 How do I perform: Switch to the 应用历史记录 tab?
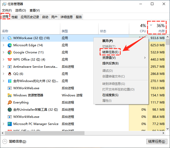click(30, 17)
